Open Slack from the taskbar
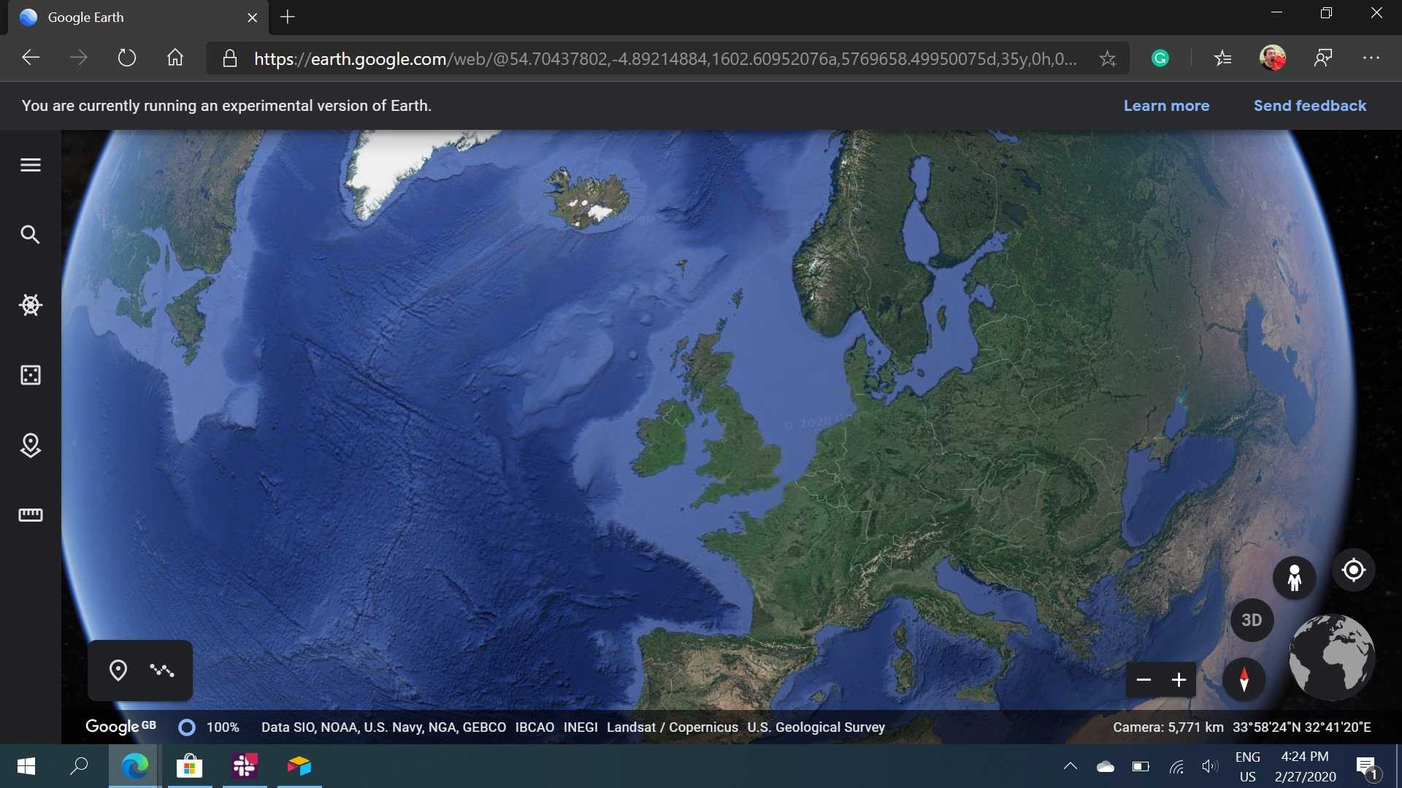 [x=245, y=766]
